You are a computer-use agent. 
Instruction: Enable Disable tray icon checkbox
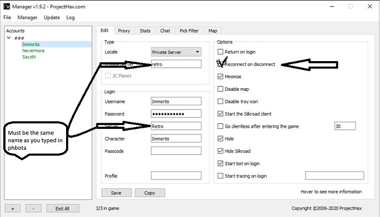[220, 101]
